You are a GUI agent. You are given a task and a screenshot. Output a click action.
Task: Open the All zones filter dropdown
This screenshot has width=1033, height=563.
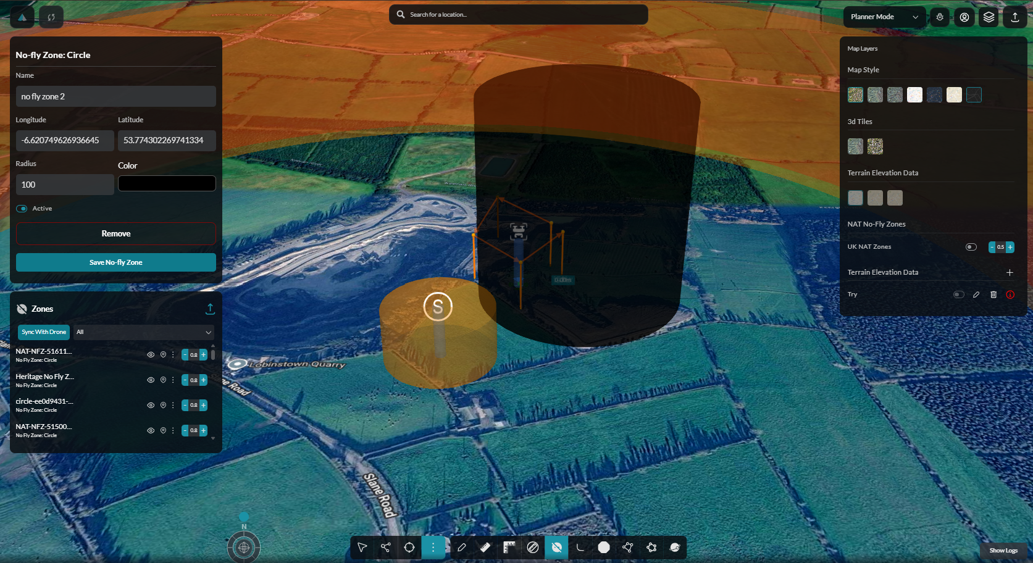(144, 332)
